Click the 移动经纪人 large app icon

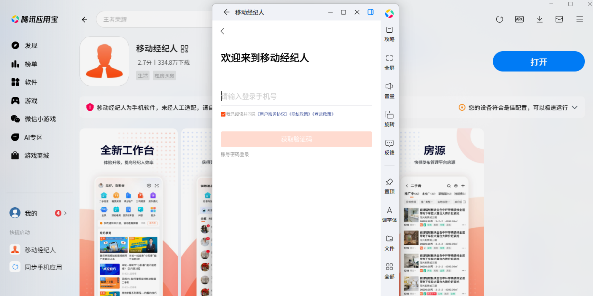(104, 62)
